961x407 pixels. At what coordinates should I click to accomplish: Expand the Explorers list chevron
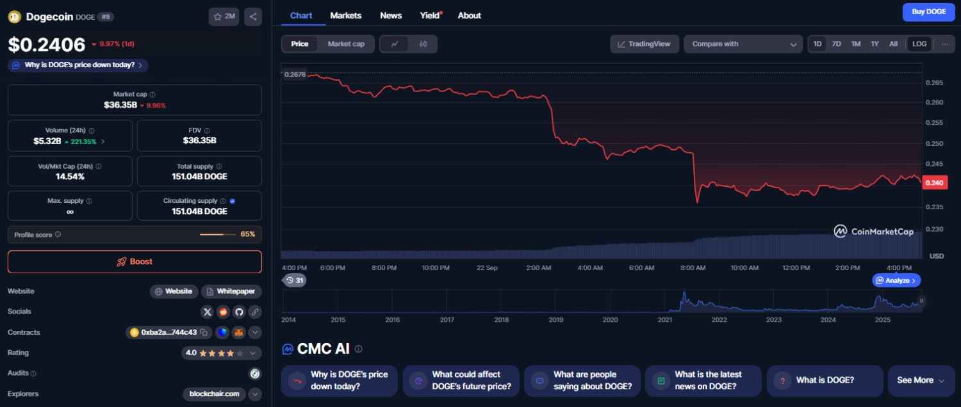(x=254, y=394)
